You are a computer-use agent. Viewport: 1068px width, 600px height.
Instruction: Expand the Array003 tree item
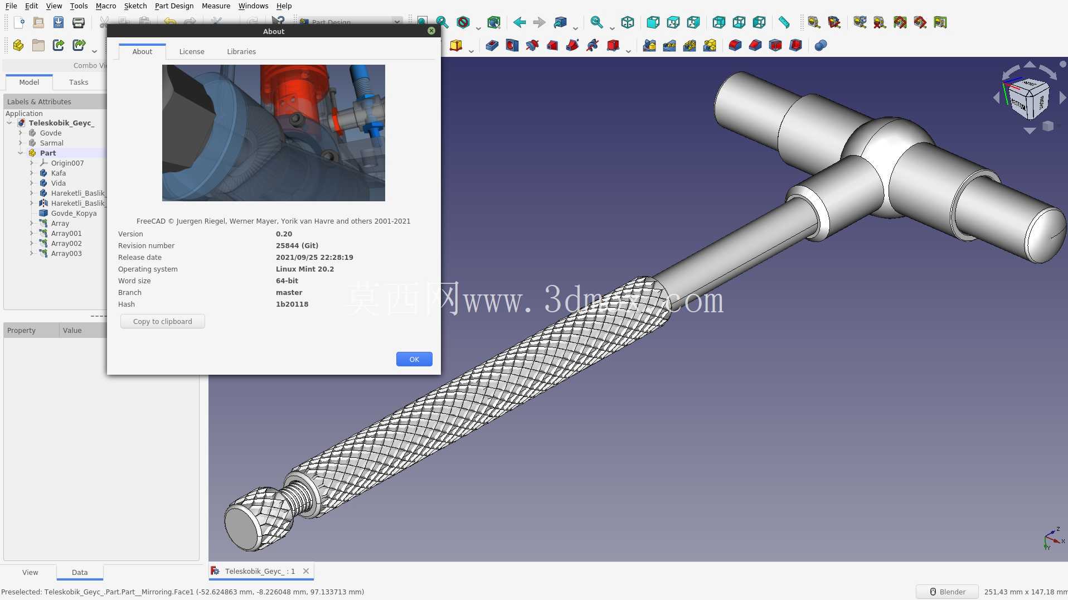(32, 253)
